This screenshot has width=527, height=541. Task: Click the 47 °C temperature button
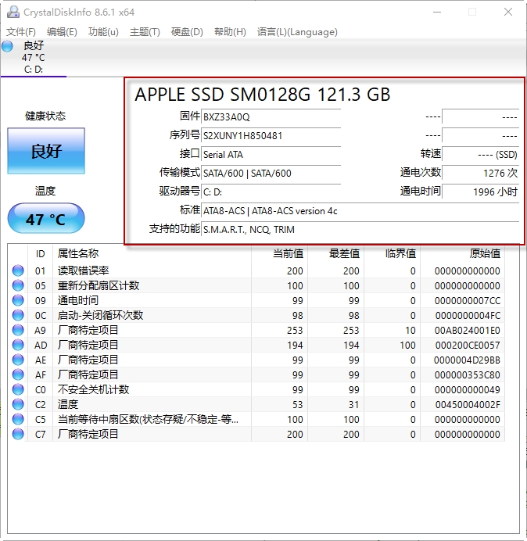coord(46,219)
